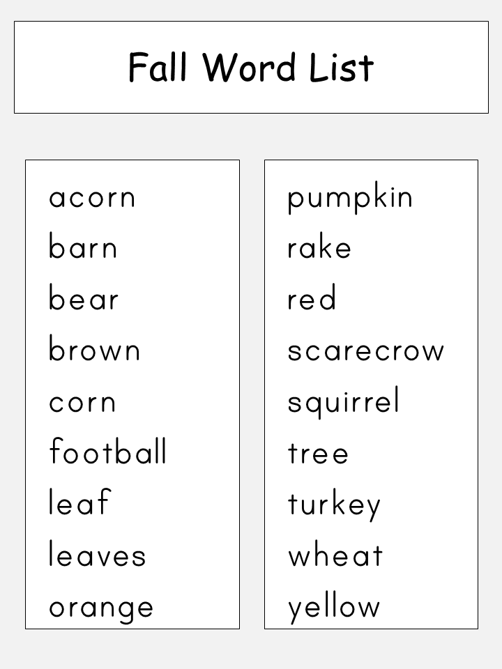Image resolution: width=502 pixels, height=669 pixels.
Task: Click the word brown
Action: pyautogui.click(x=94, y=348)
